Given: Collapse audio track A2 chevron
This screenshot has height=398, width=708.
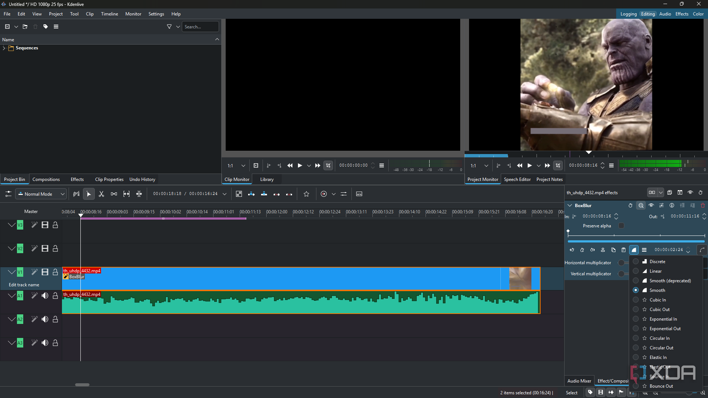Looking at the screenshot, I should (12, 319).
